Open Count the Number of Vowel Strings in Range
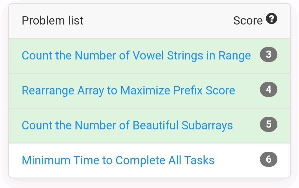The image size is (299, 188). 136,56
